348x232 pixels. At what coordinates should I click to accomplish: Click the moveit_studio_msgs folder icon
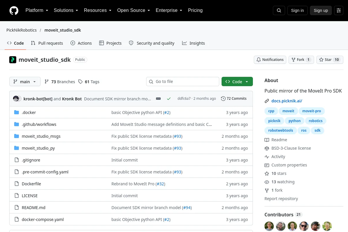pyautogui.click(x=17, y=136)
